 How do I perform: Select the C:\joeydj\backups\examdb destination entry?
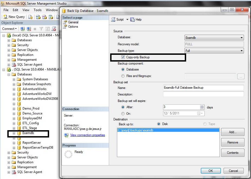tap(168, 130)
